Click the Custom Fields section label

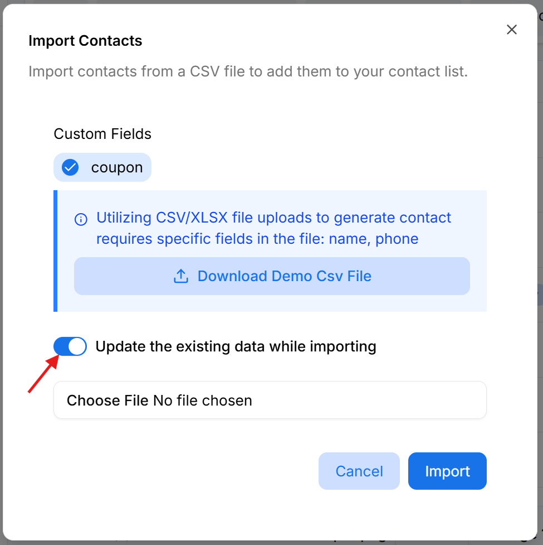102,134
